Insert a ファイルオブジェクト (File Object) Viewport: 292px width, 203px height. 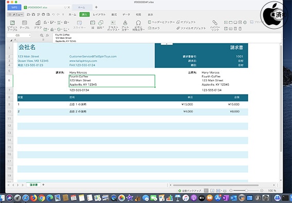191,28
